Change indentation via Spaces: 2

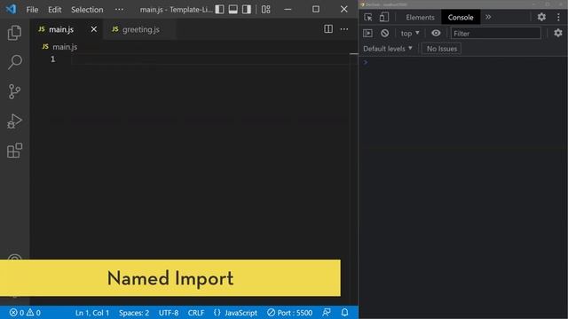[134, 313]
